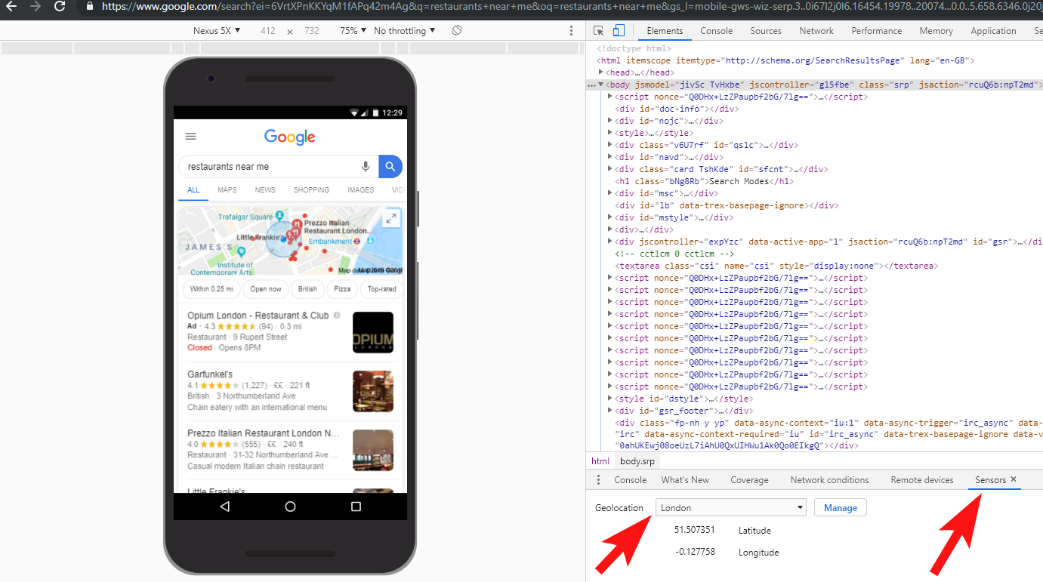
Task: Expand the div id navd node
Action: (x=610, y=157)
